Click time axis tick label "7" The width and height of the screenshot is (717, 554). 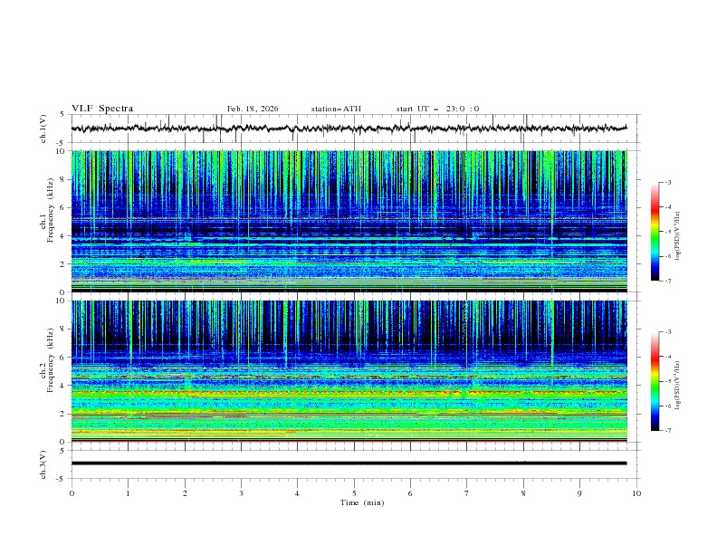tap(467, 493)
